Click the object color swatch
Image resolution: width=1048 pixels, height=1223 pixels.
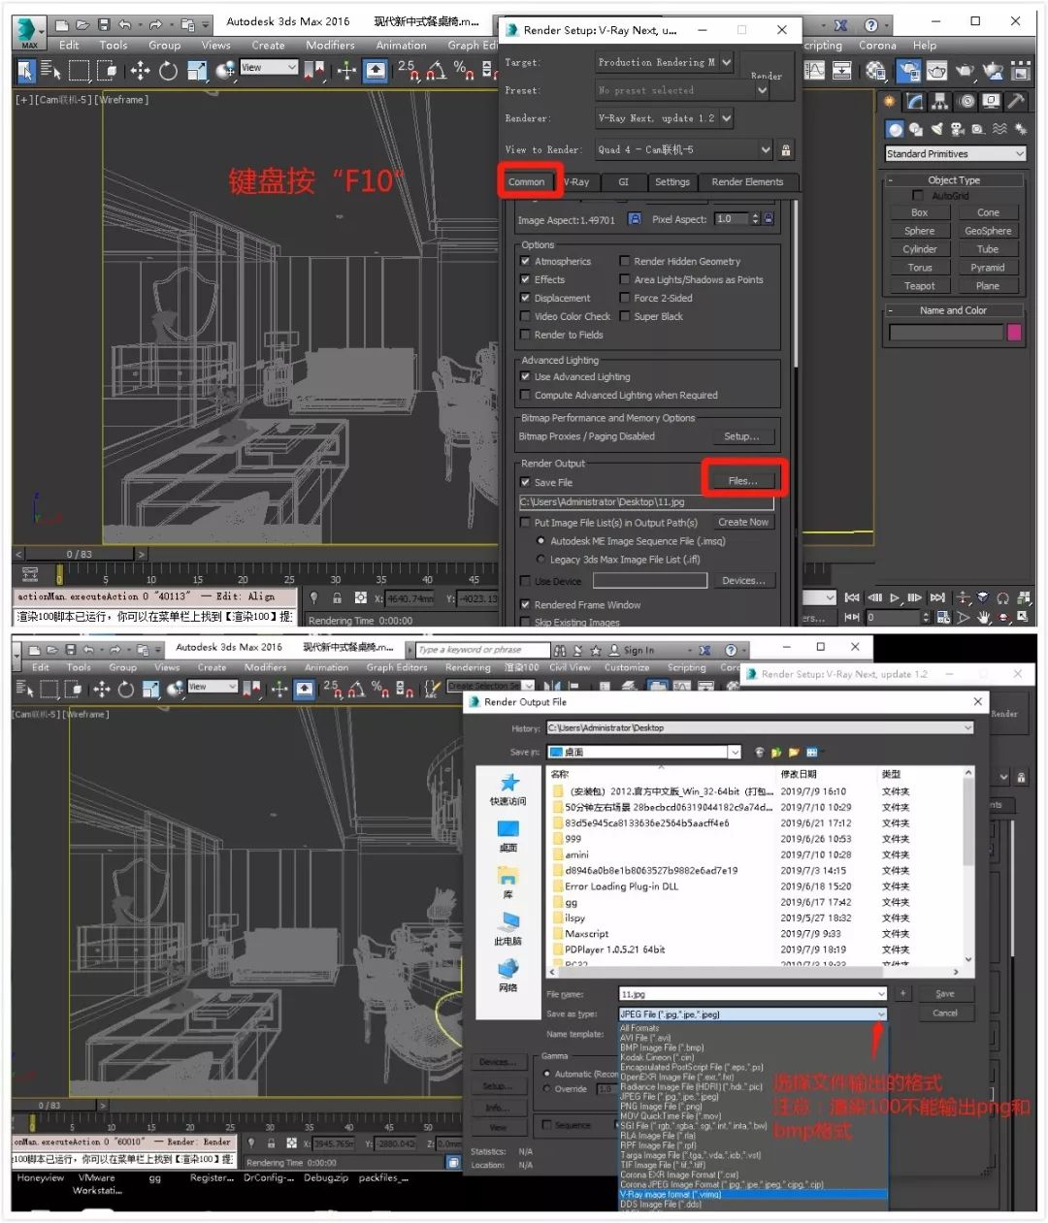point(1014,332)
